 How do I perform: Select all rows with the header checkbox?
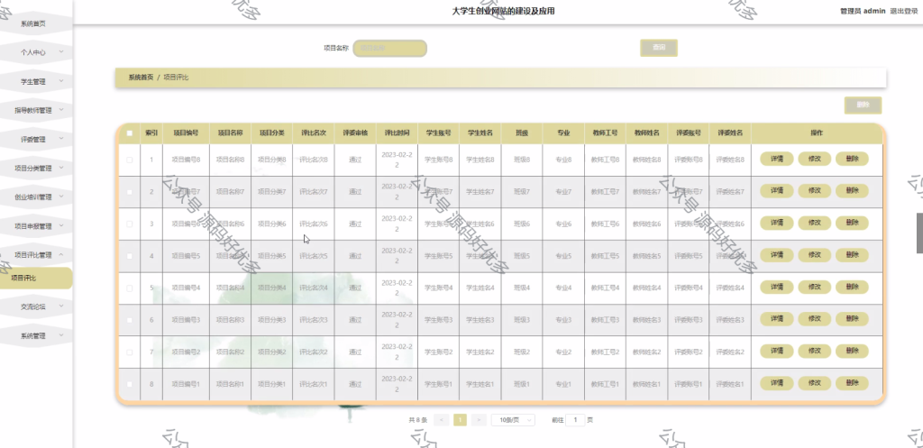130,133
